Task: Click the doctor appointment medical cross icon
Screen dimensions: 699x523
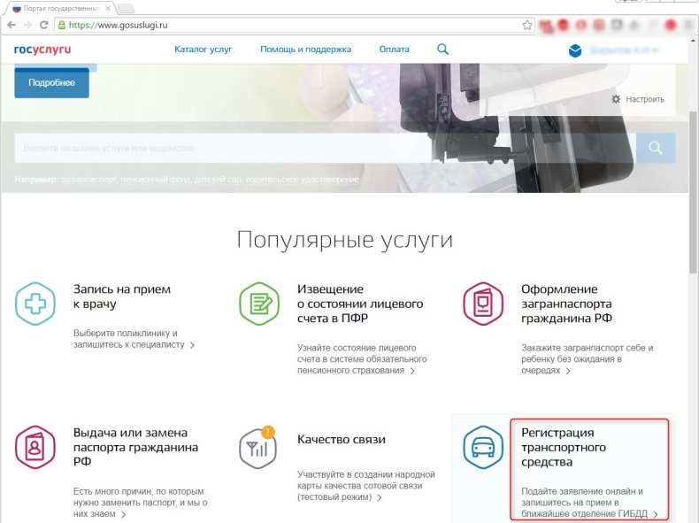Action: pyautogui.click(x=35, y=304)
